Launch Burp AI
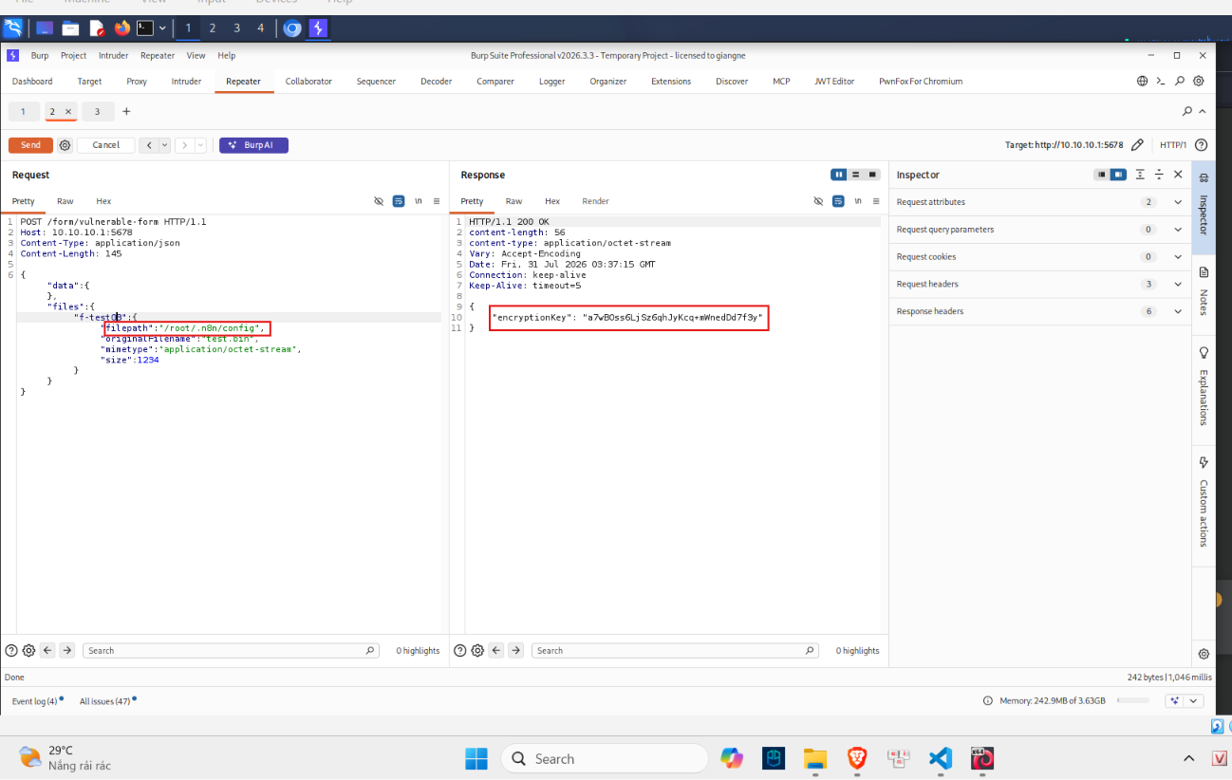 click(253, 145)
